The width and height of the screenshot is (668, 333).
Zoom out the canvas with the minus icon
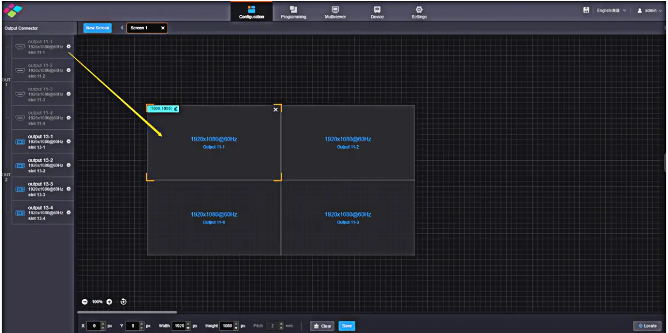tap(85, 302)
